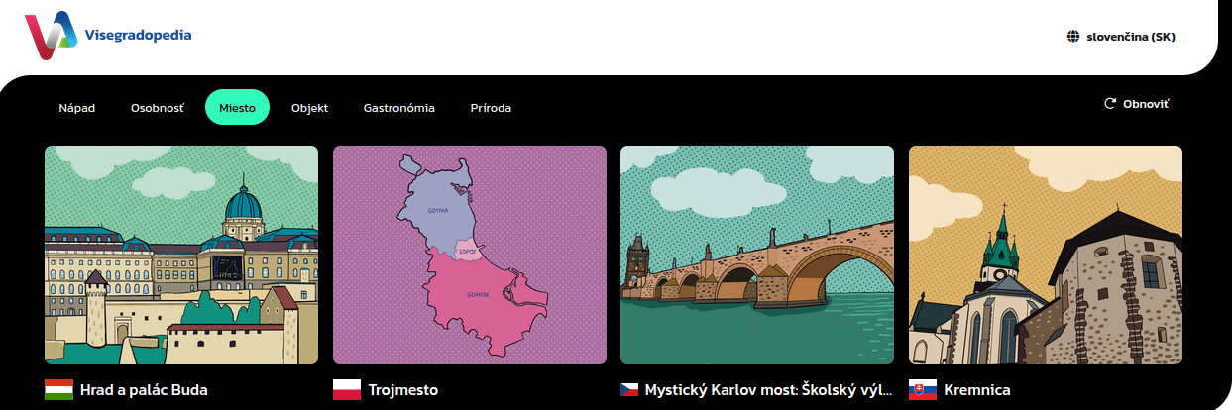1232x410 pixels.
Task: Click the globe language icon
Action: coord(1072,37)
